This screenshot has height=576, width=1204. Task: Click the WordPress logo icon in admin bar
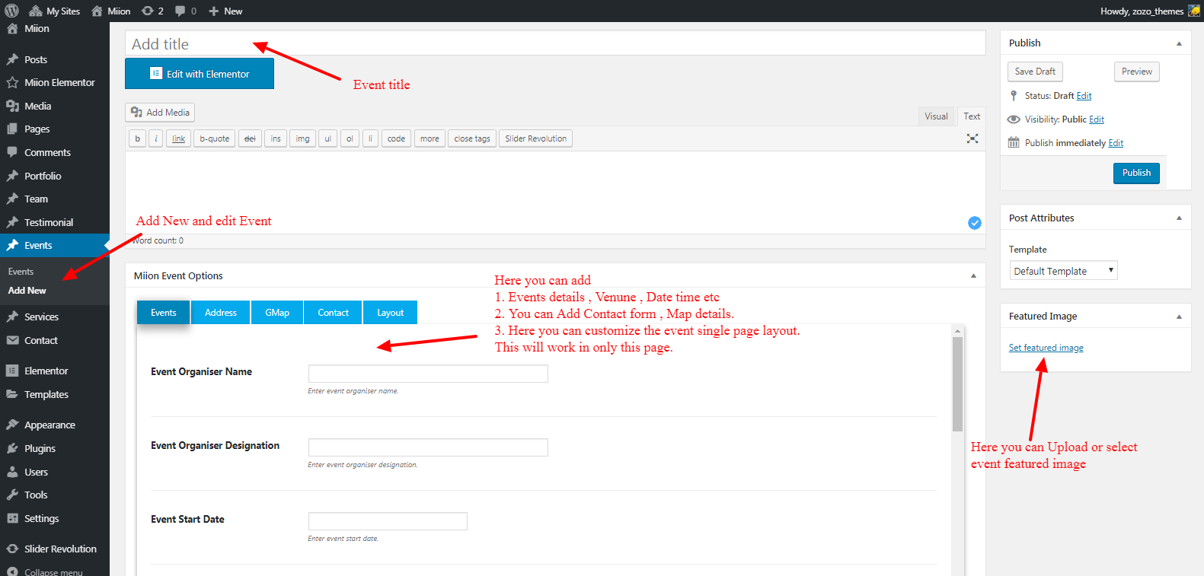click(11, 11)
